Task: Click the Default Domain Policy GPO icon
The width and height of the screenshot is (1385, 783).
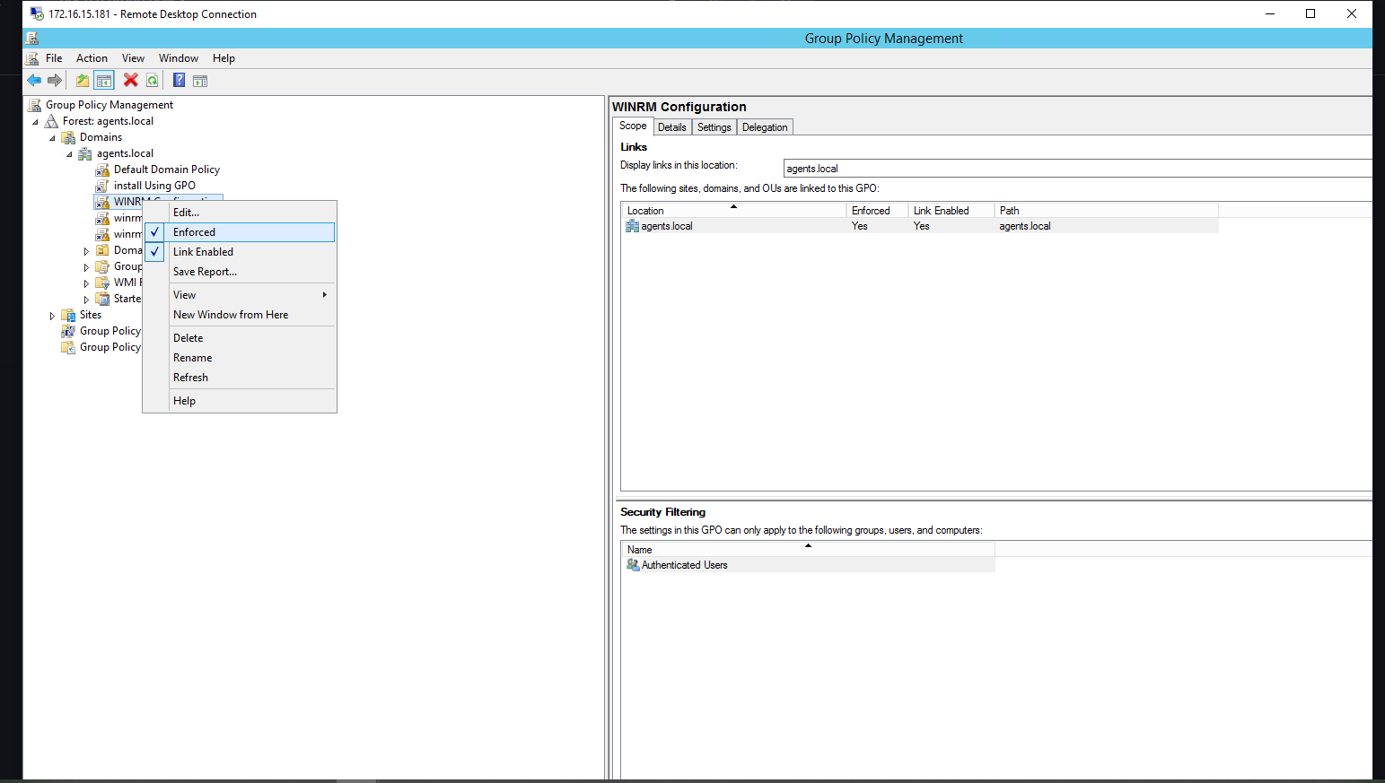Action: coord(102,170)
